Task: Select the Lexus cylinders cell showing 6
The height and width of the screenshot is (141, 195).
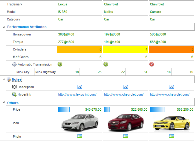Action: [79, 49]
